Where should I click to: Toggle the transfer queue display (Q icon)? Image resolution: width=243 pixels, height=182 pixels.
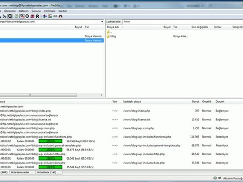(x=10, y=16)
